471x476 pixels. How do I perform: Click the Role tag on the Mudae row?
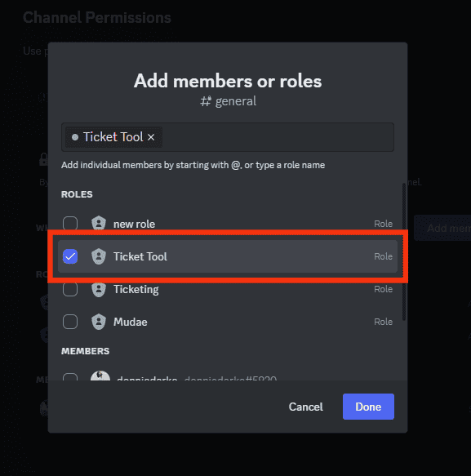pos(383,322)
